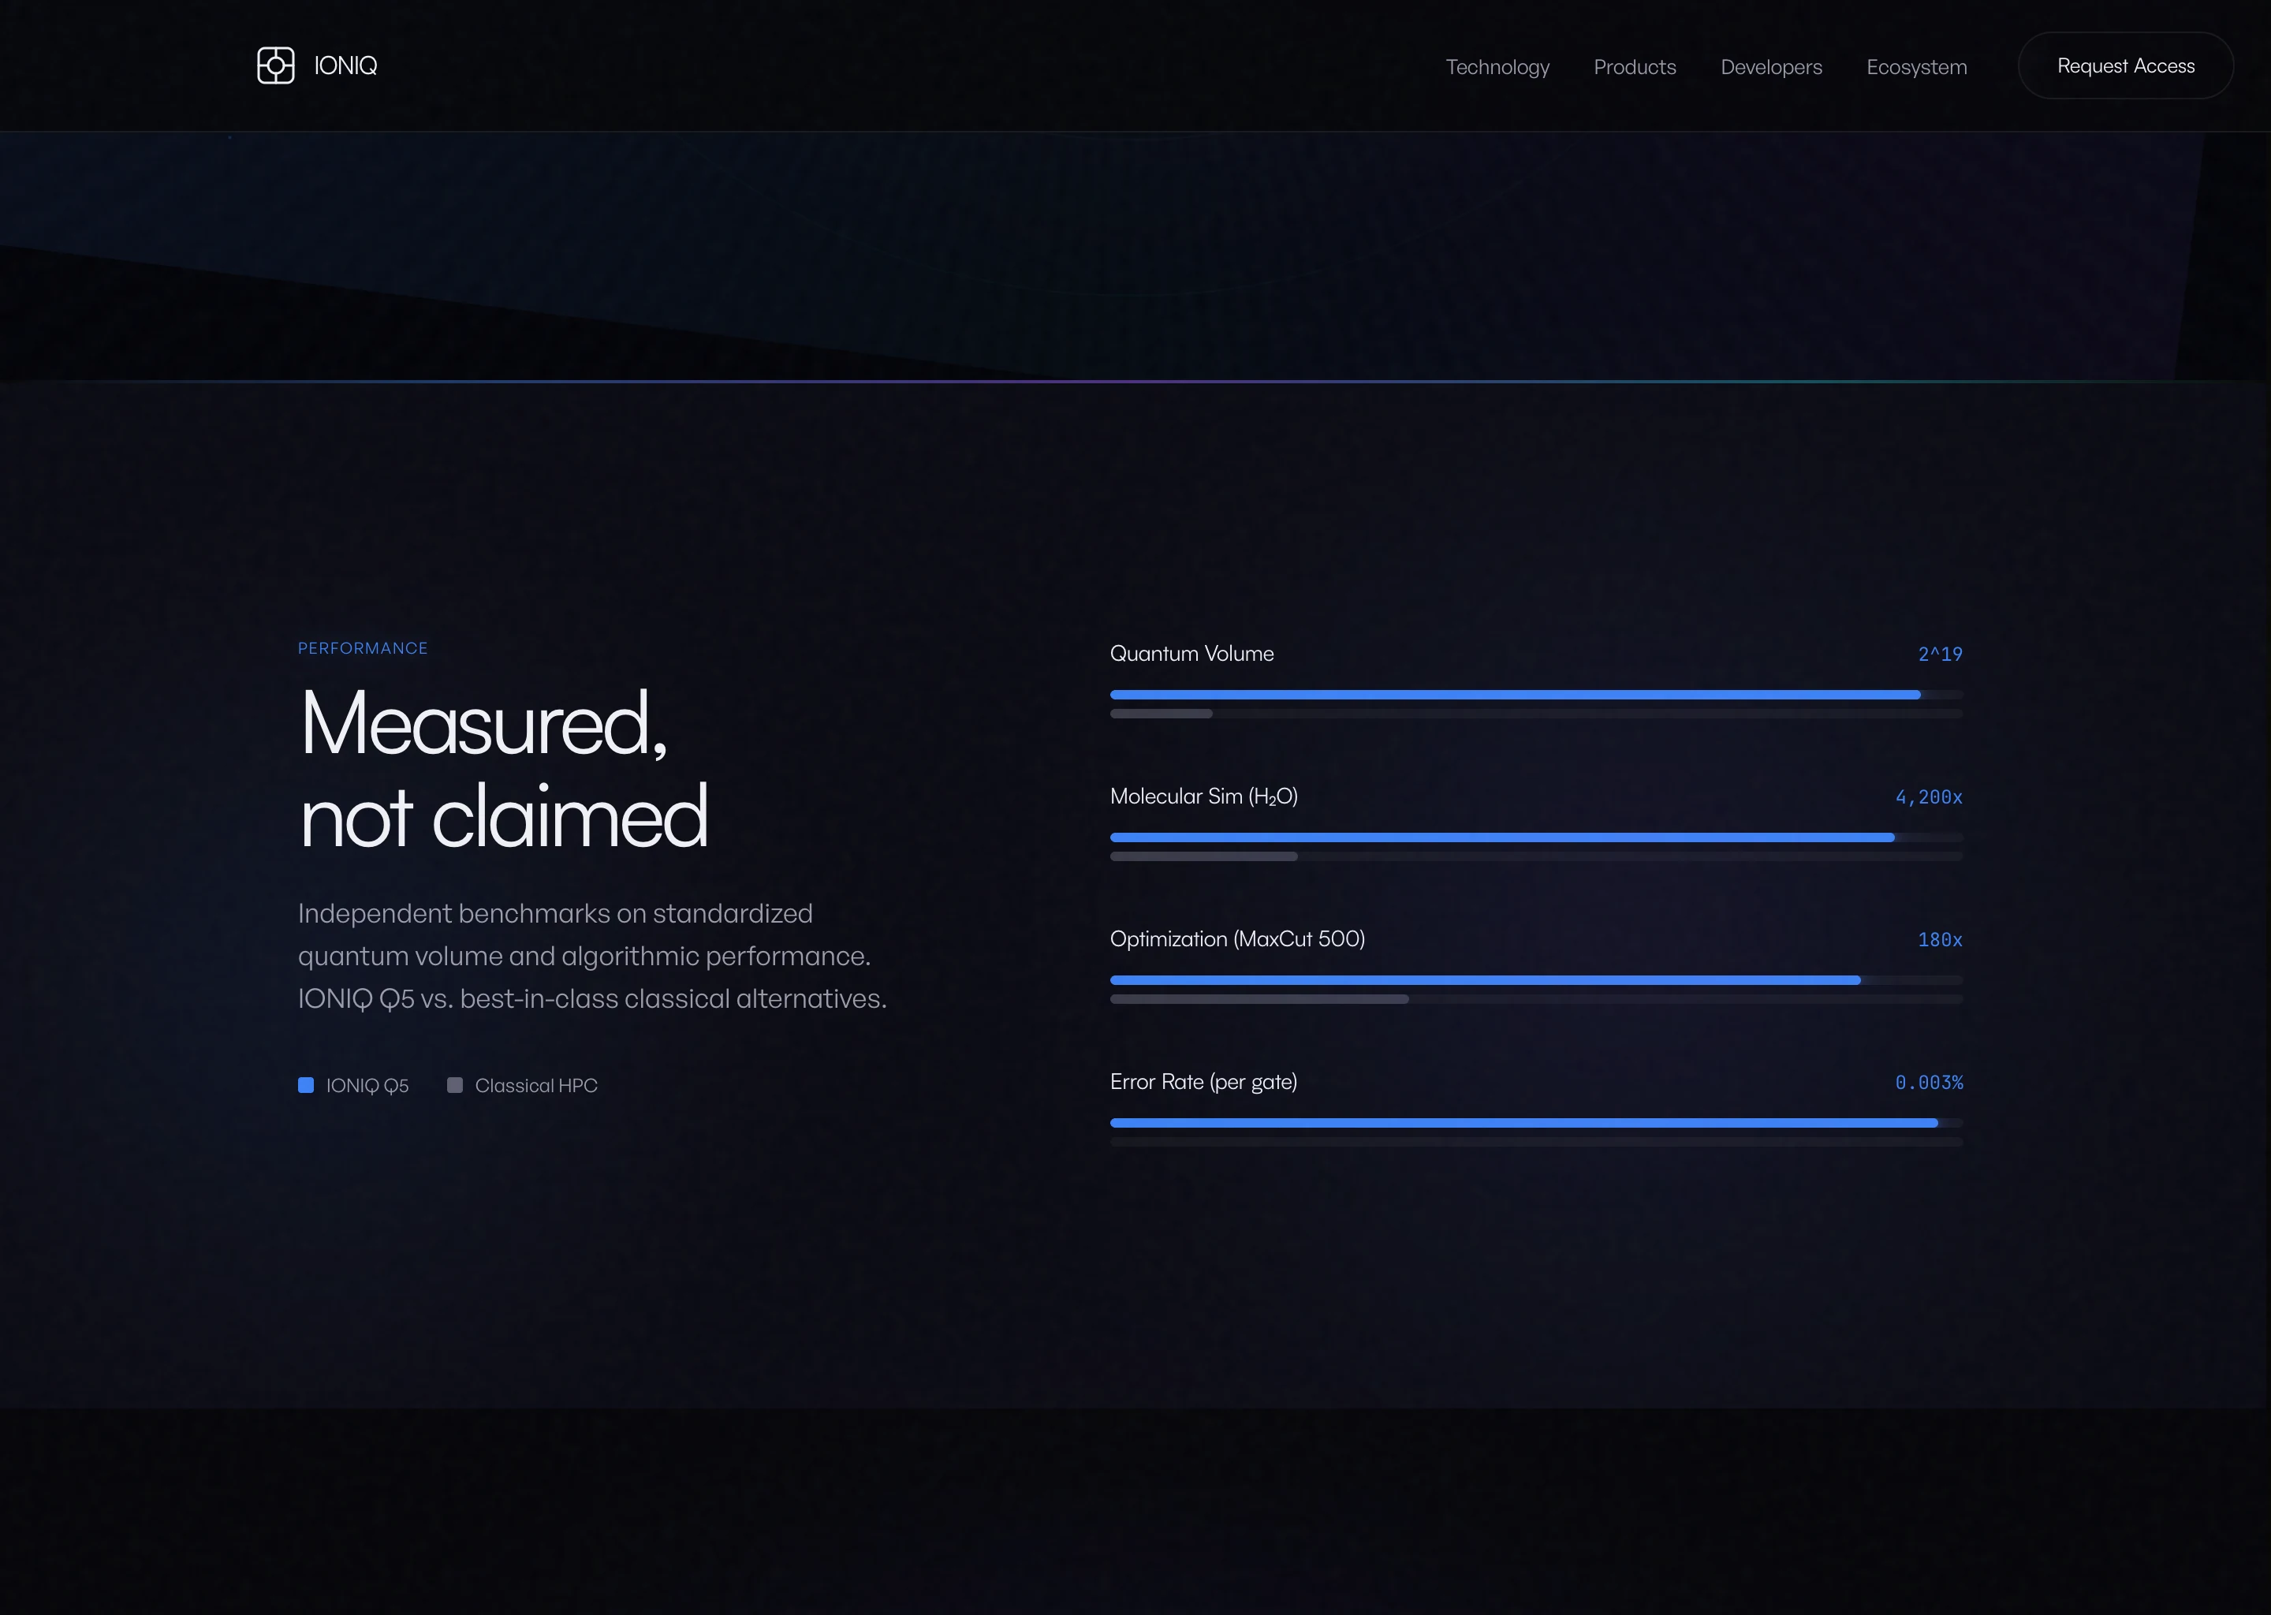The width and height of the screenshot is (2271, 1615).
Task: Click the gray Molecular Sim comparison bar
Action: [1204, 856]
